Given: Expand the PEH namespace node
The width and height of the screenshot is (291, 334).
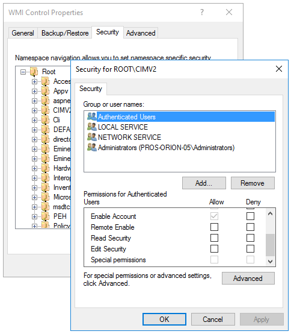Looking at the screenshot, I should click(x=34, y=216).
